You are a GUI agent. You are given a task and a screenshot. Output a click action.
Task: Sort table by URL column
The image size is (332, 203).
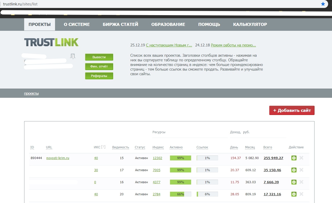pyautogui.click(x=49, y=147)
